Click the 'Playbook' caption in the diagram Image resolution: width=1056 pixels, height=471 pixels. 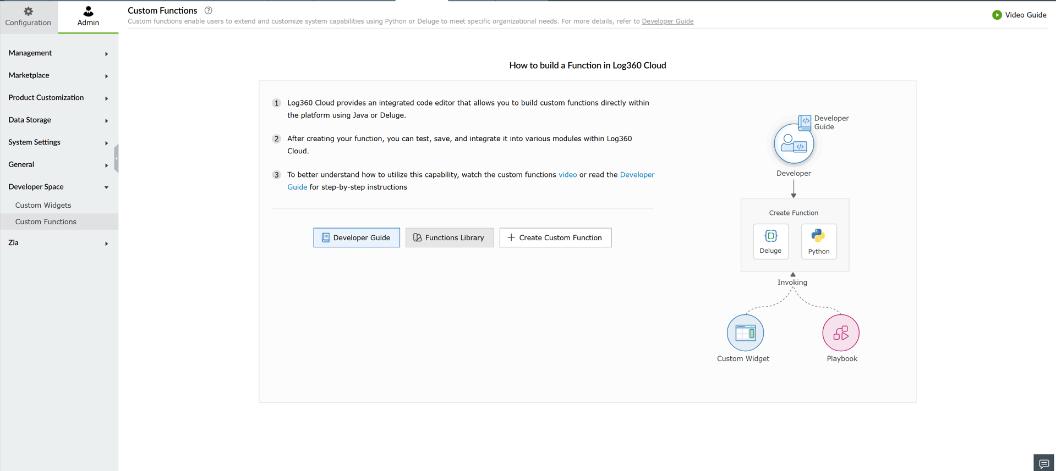842,359
